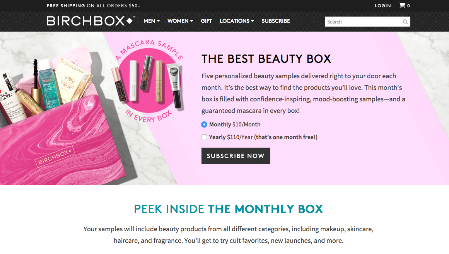Click the Best Beauty Box heading

pyautogui.click(x=266, y=59)
